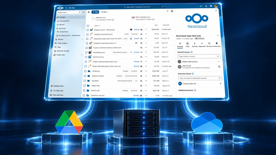The height and width of the screenshot is (155, 276).
Task: Open share icon on company travel policy.pdf row
Action: (141, 34)
